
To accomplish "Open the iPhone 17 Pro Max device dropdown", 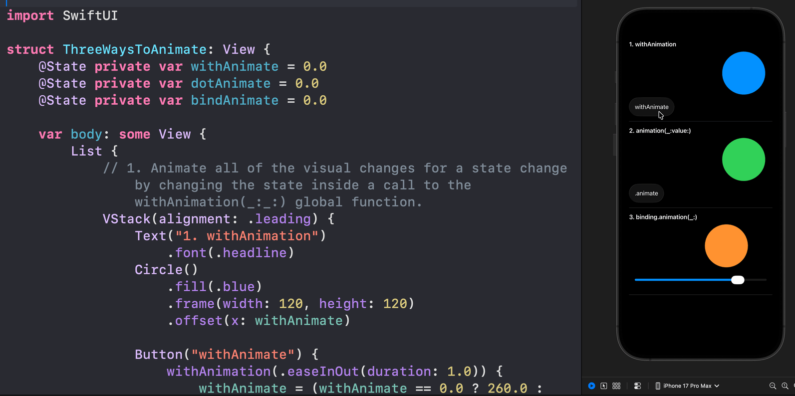I will click(687, 386).
